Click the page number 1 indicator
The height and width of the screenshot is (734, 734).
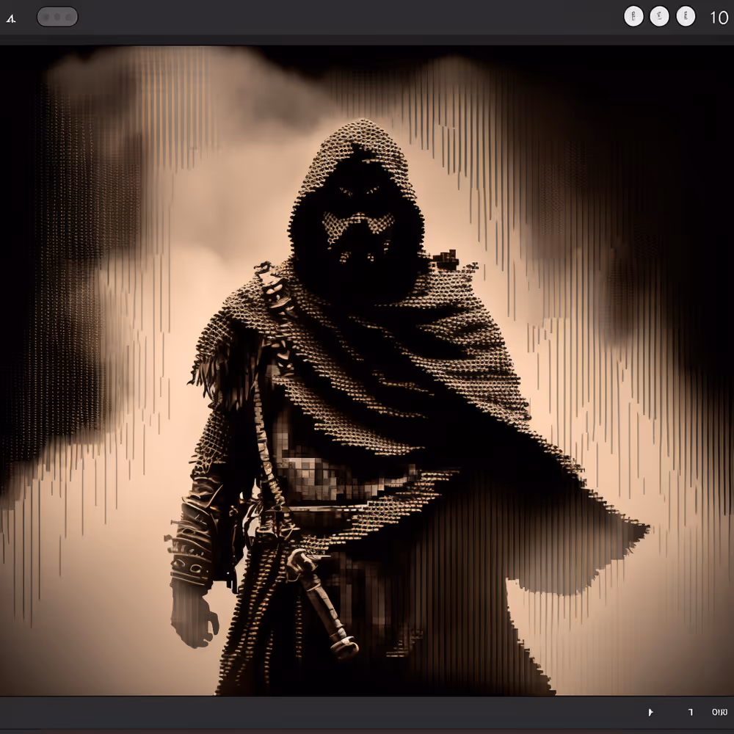tap(690, 712)
